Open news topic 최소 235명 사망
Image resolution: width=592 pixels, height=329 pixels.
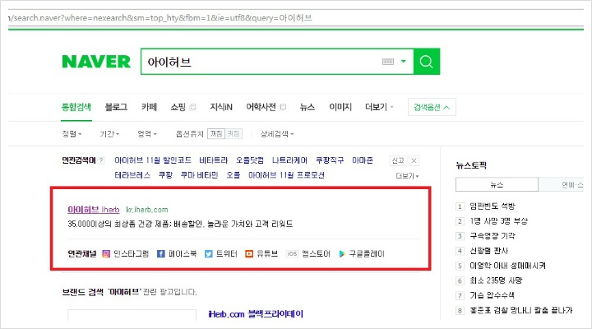pyautogui.click(x=496, y=280)
